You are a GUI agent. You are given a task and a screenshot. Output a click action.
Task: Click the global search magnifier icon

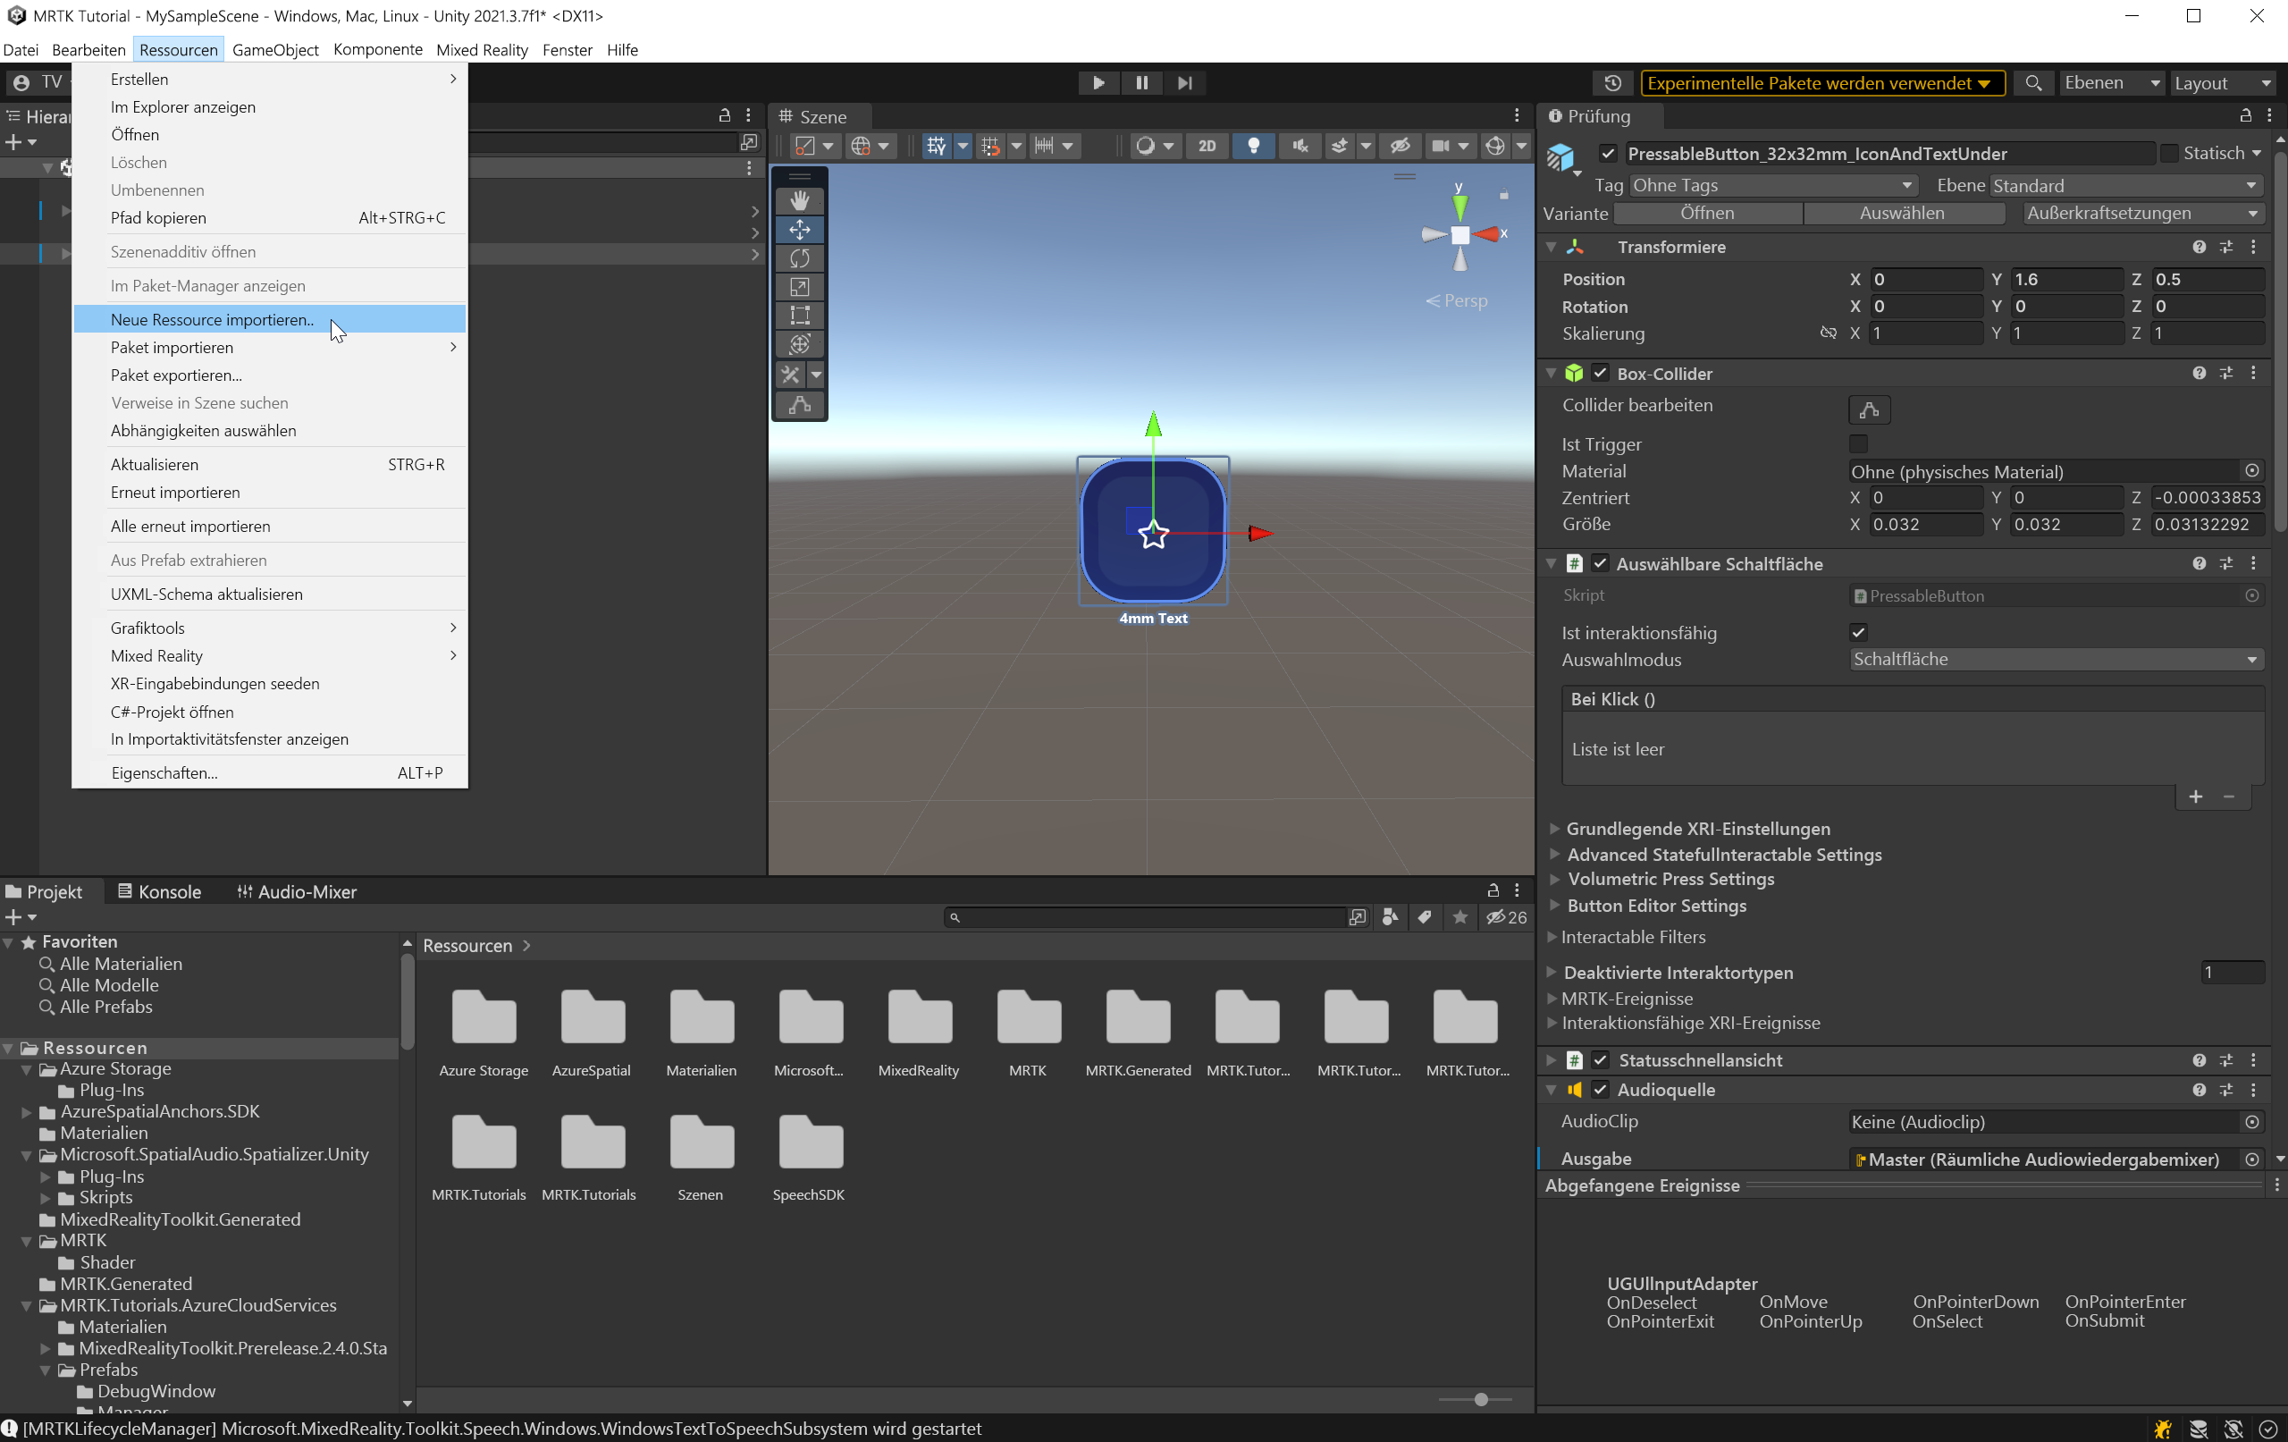click(2032, 83)
